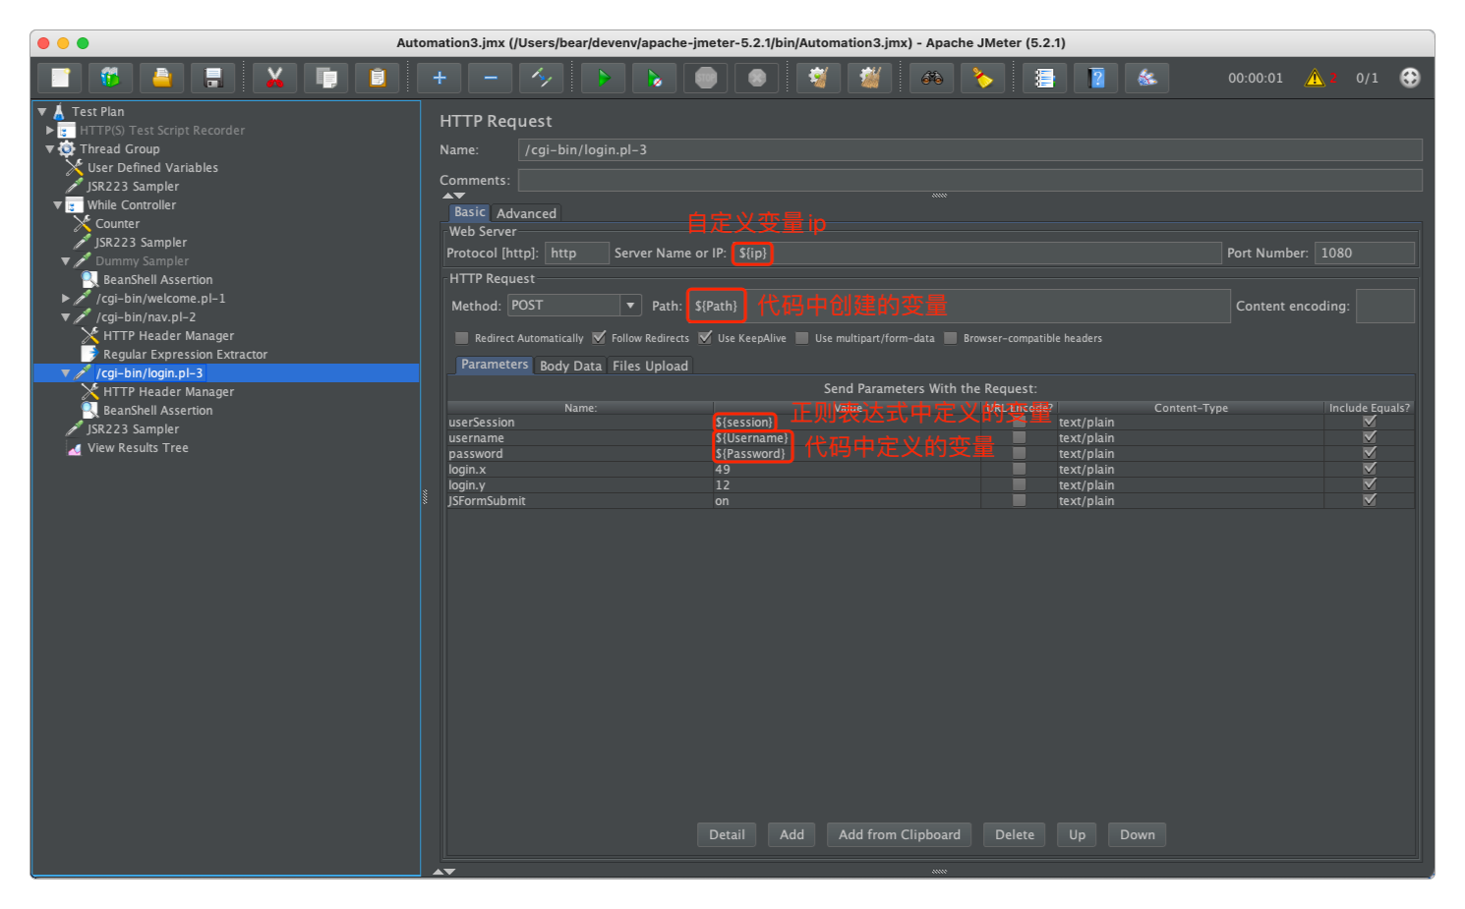1465x909 pixels.
Task: Open the Function Helper dialog icon
Action: (1044, 78)
